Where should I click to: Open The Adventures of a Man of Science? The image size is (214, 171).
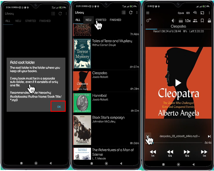coord(113,152)
